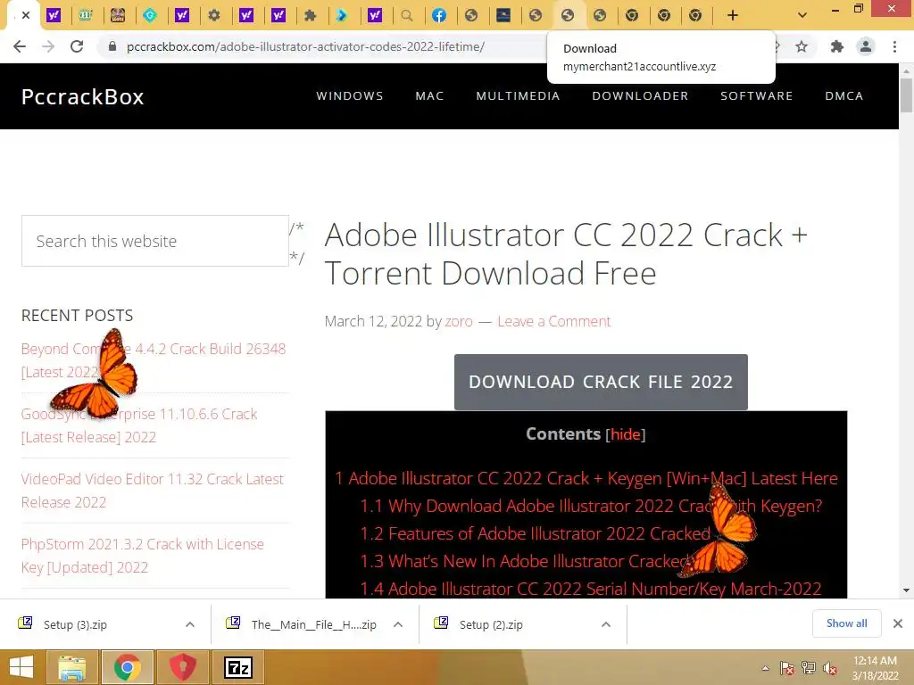Jump to 1.1 Why Download section
Viewport: 914px width, 685px height.
pyautogui.click(x=591, y=506)
